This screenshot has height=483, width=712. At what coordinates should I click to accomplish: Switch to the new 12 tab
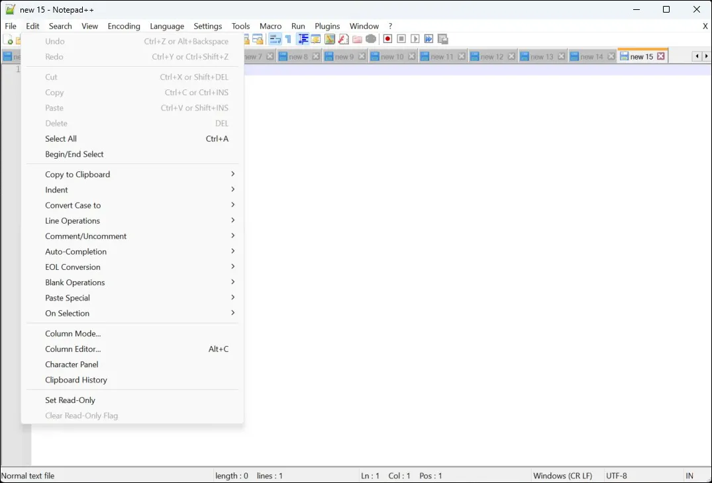[491, 57]
